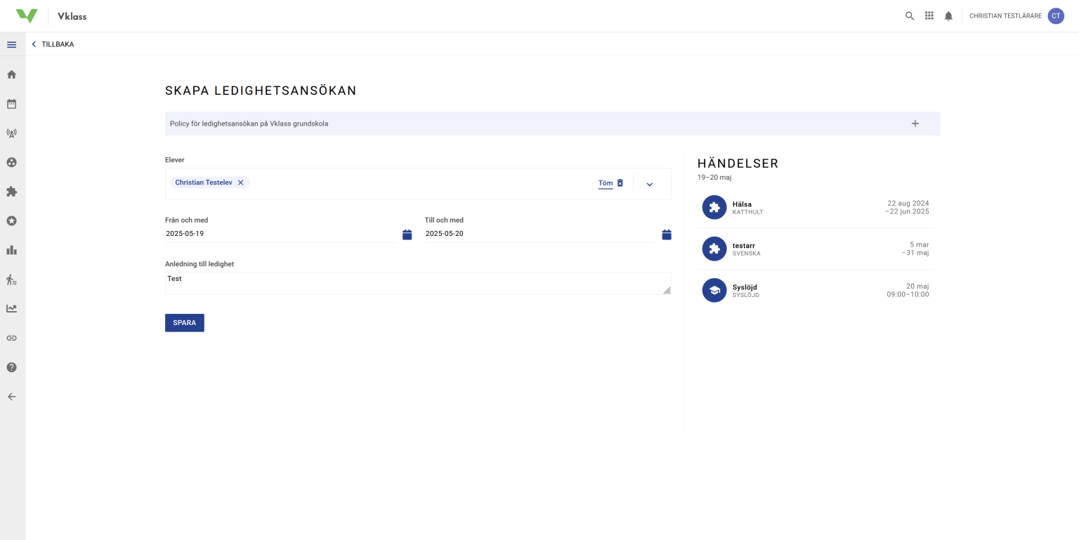
Task: Expand the Elever student dropdown
Action: [649, 184]
